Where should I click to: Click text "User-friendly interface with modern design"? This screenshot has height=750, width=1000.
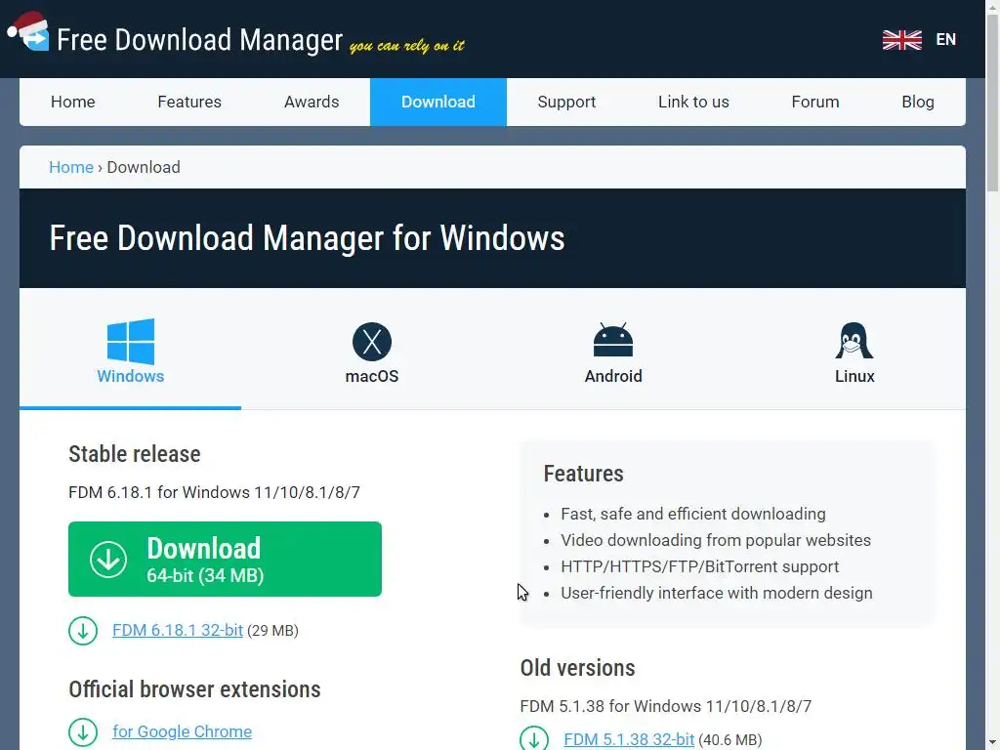pos(717,593)
